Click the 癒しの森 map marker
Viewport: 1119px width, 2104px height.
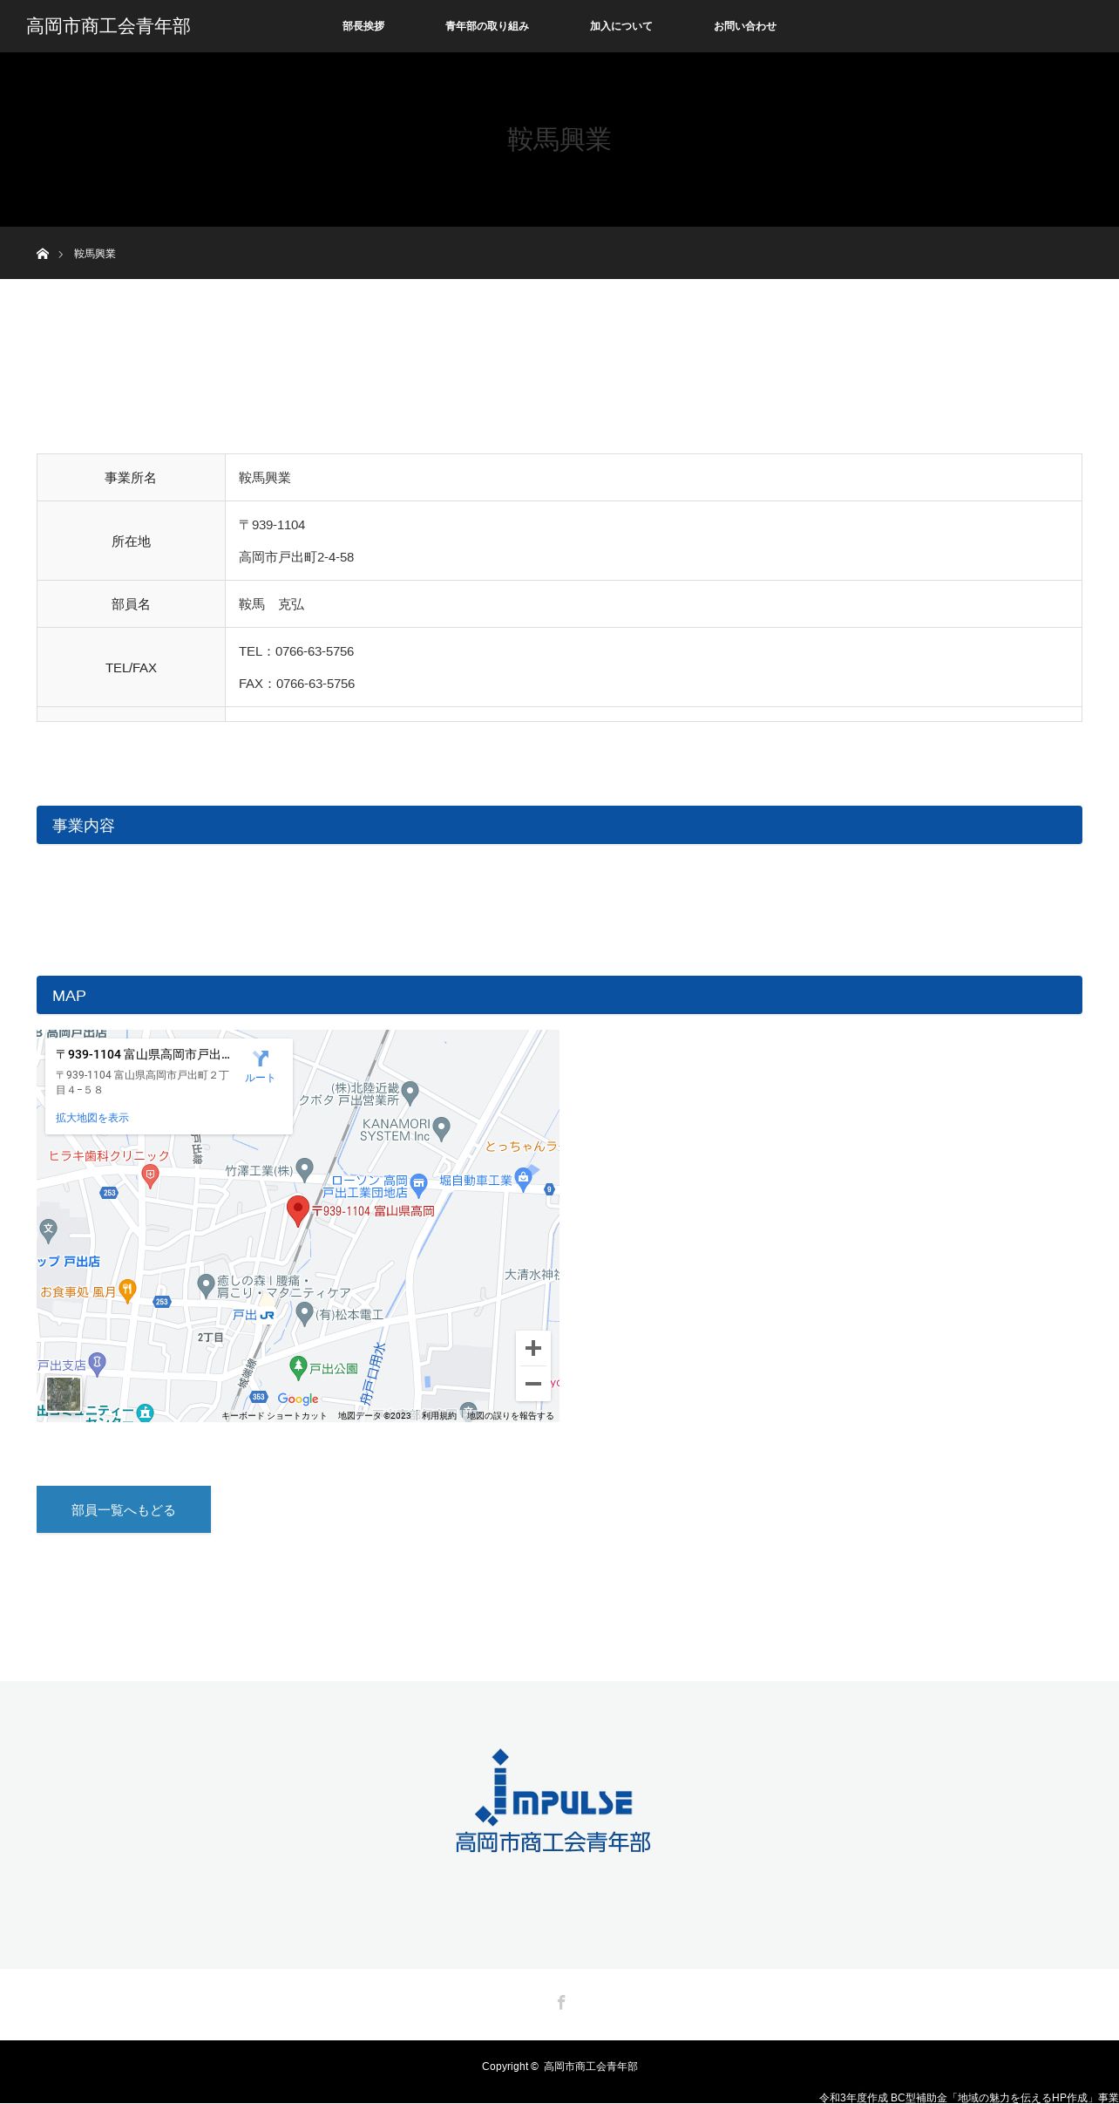(x=206, y=1284)
